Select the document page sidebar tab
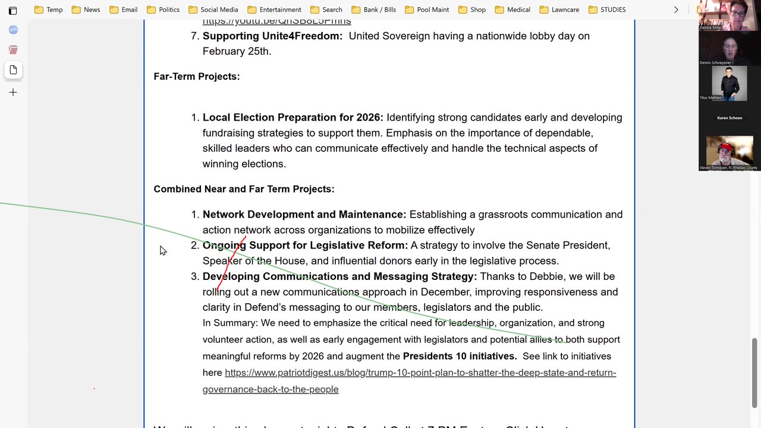The height and width of the screenshot is (428, 761). [13, 70]
